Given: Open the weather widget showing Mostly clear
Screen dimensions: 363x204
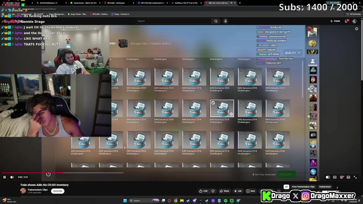Looking at the screenshot, I should (9, 201).
